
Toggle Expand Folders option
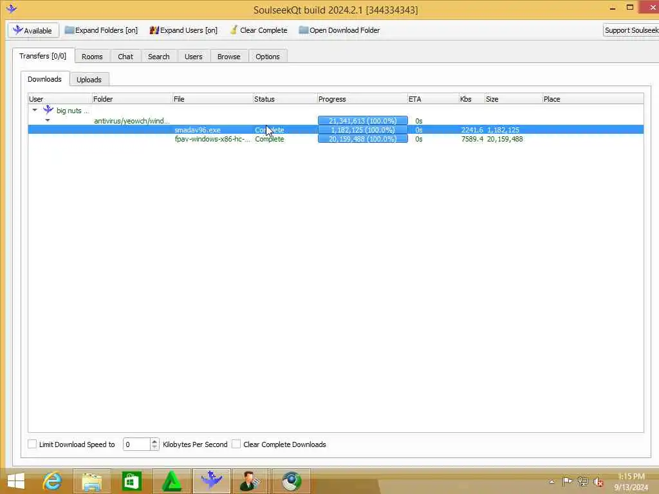click(101, 30)
